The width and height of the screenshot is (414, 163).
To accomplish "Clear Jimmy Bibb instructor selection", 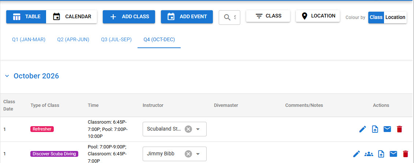I will 188,154.
